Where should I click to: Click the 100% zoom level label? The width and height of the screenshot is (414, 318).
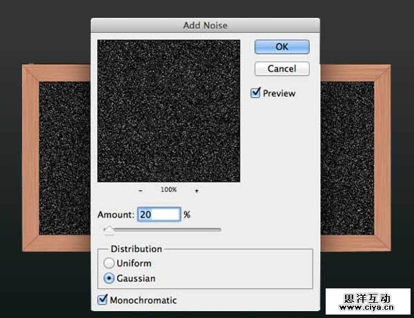(168, 190)
